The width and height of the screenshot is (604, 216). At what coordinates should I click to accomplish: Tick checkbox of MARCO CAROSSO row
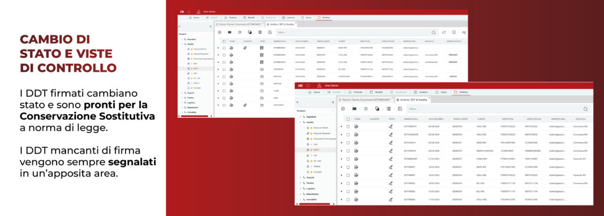click(x=348, y=151)
